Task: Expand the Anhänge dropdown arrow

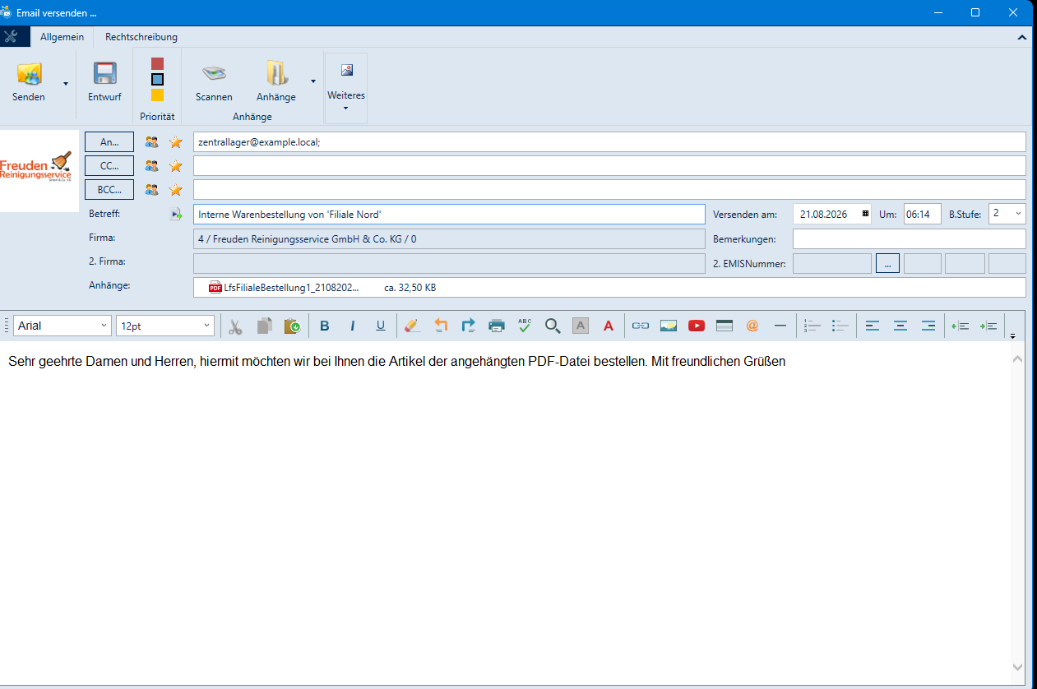Action: coord(312,81)
